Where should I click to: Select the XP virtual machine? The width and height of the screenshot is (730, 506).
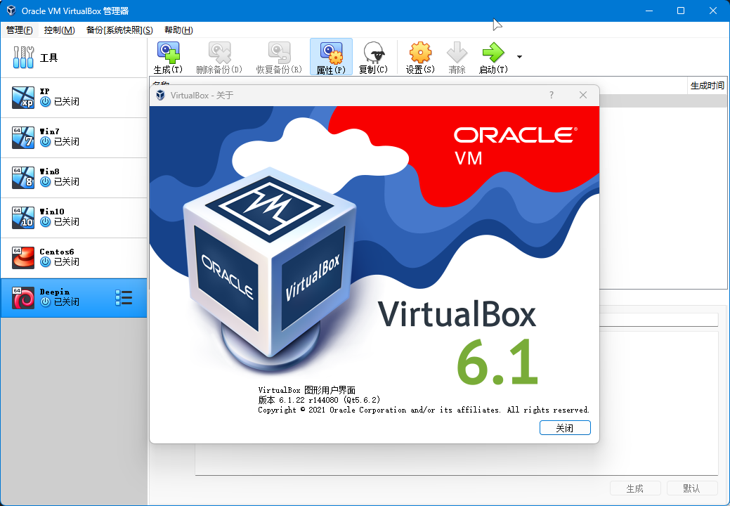[x=74, y=98]
